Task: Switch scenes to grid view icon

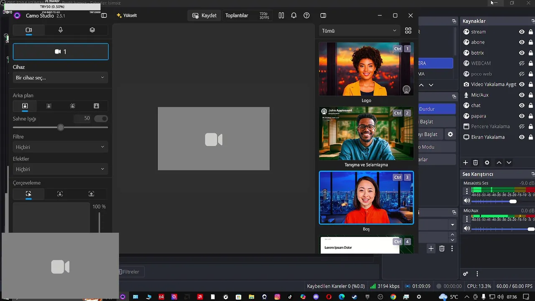Action: click(408, 31)
